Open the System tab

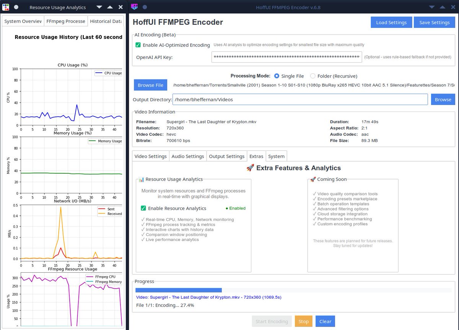[276, 156]
